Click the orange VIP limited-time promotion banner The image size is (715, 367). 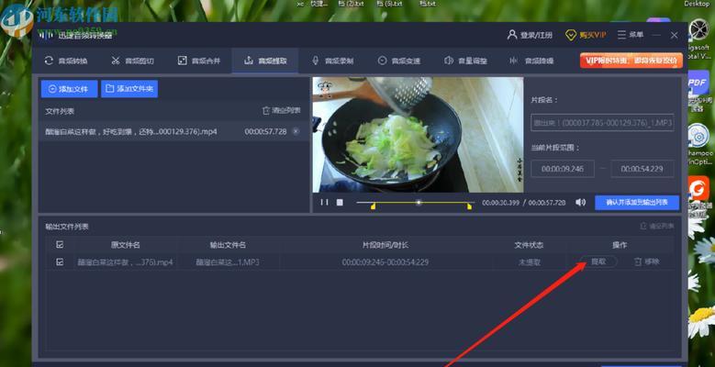click(631, 61)
